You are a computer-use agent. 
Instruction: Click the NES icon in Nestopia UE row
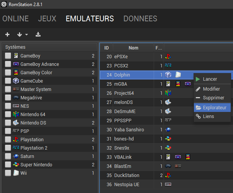pyautogui.click(x=168, y=184)
